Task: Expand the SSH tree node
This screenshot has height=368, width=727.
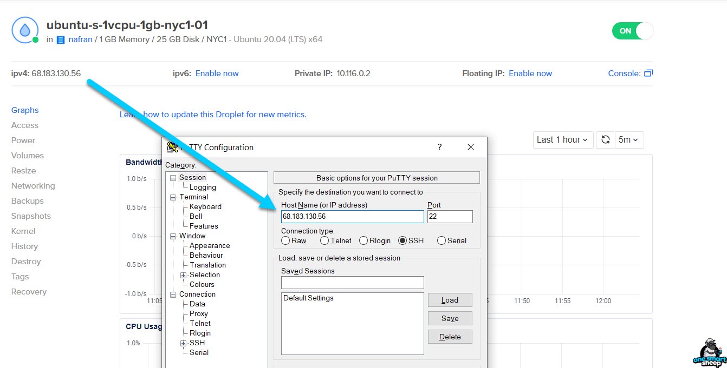Action: [184, 343]
